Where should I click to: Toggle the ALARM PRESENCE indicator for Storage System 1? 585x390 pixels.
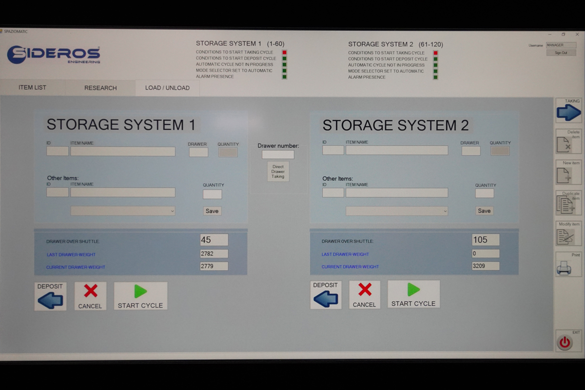tap(284, 77)
